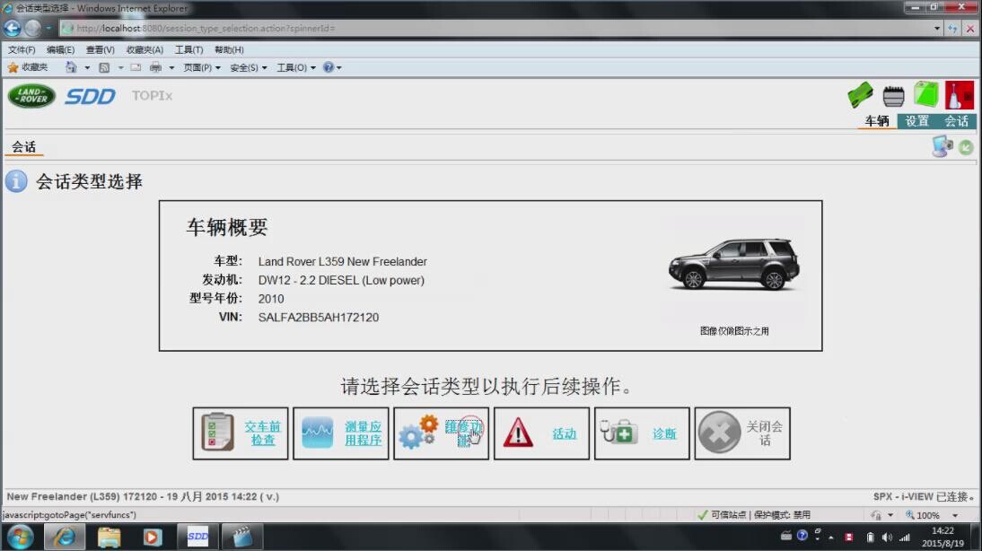The image size is (982, 551).
Task: Click the settings module icon above 设置
Action: pos(893,96)
